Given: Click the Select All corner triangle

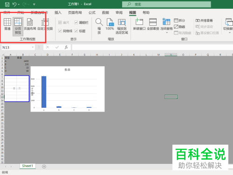Looking at the screenshot, I should 2,55.
